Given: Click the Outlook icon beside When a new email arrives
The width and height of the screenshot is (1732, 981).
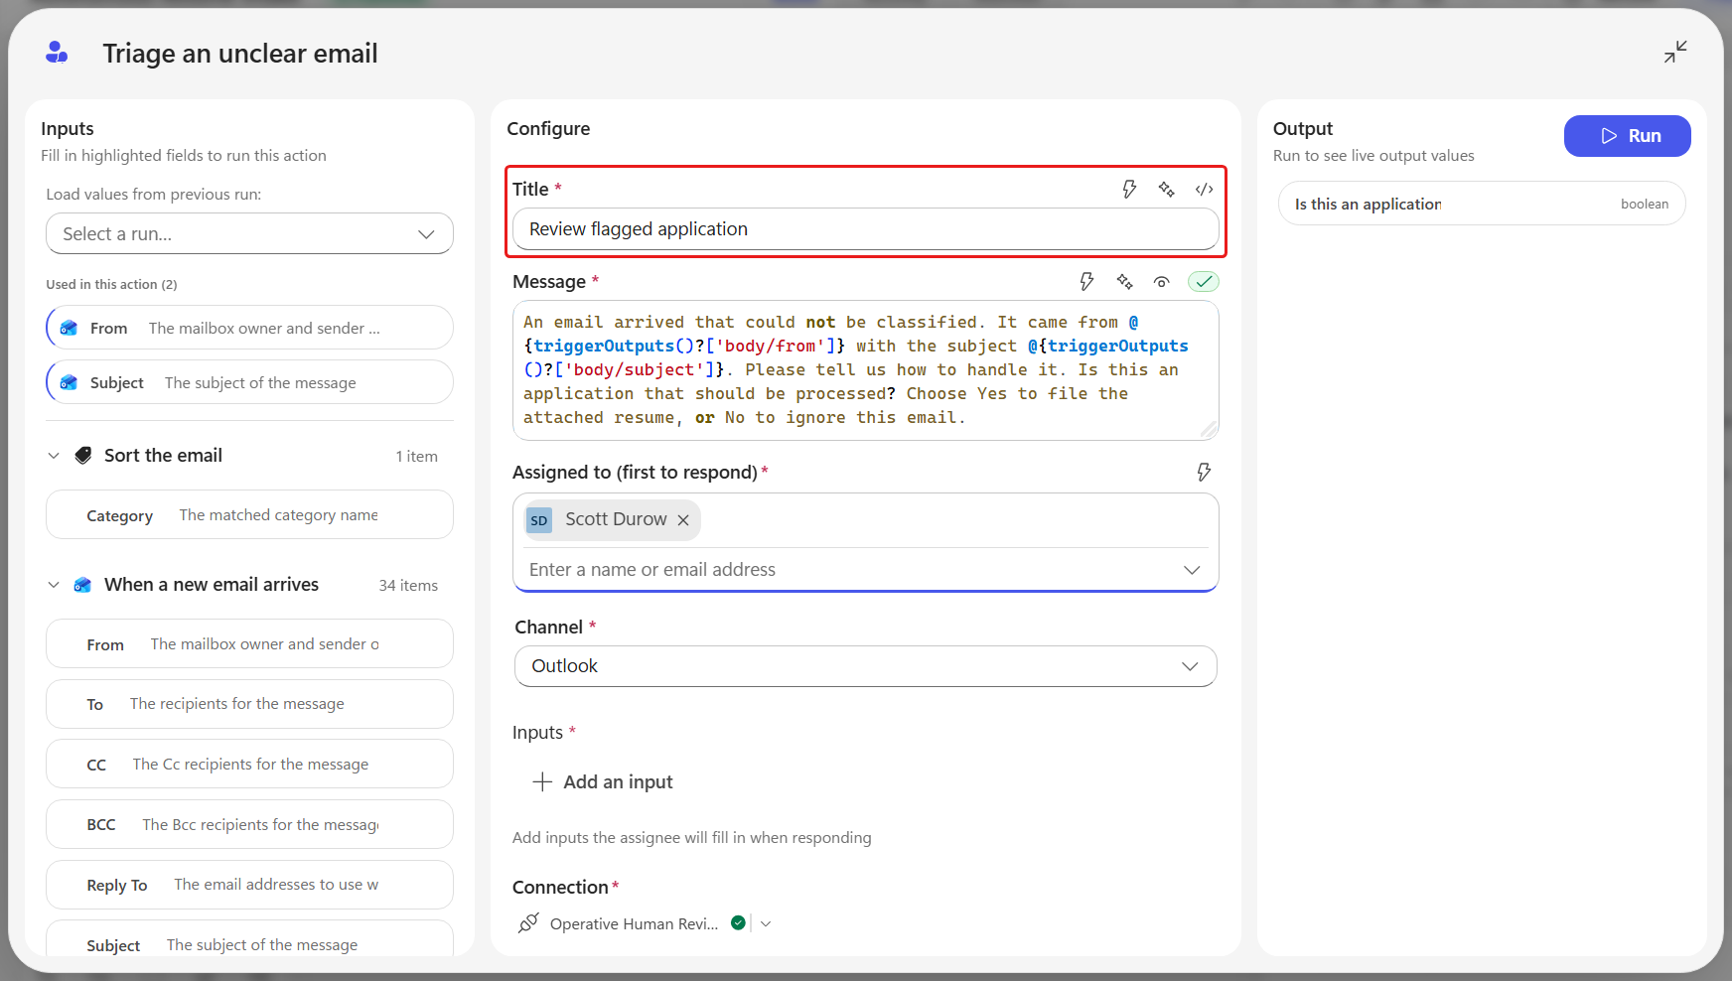Looking at the screenshot, I should pos(83,585).
